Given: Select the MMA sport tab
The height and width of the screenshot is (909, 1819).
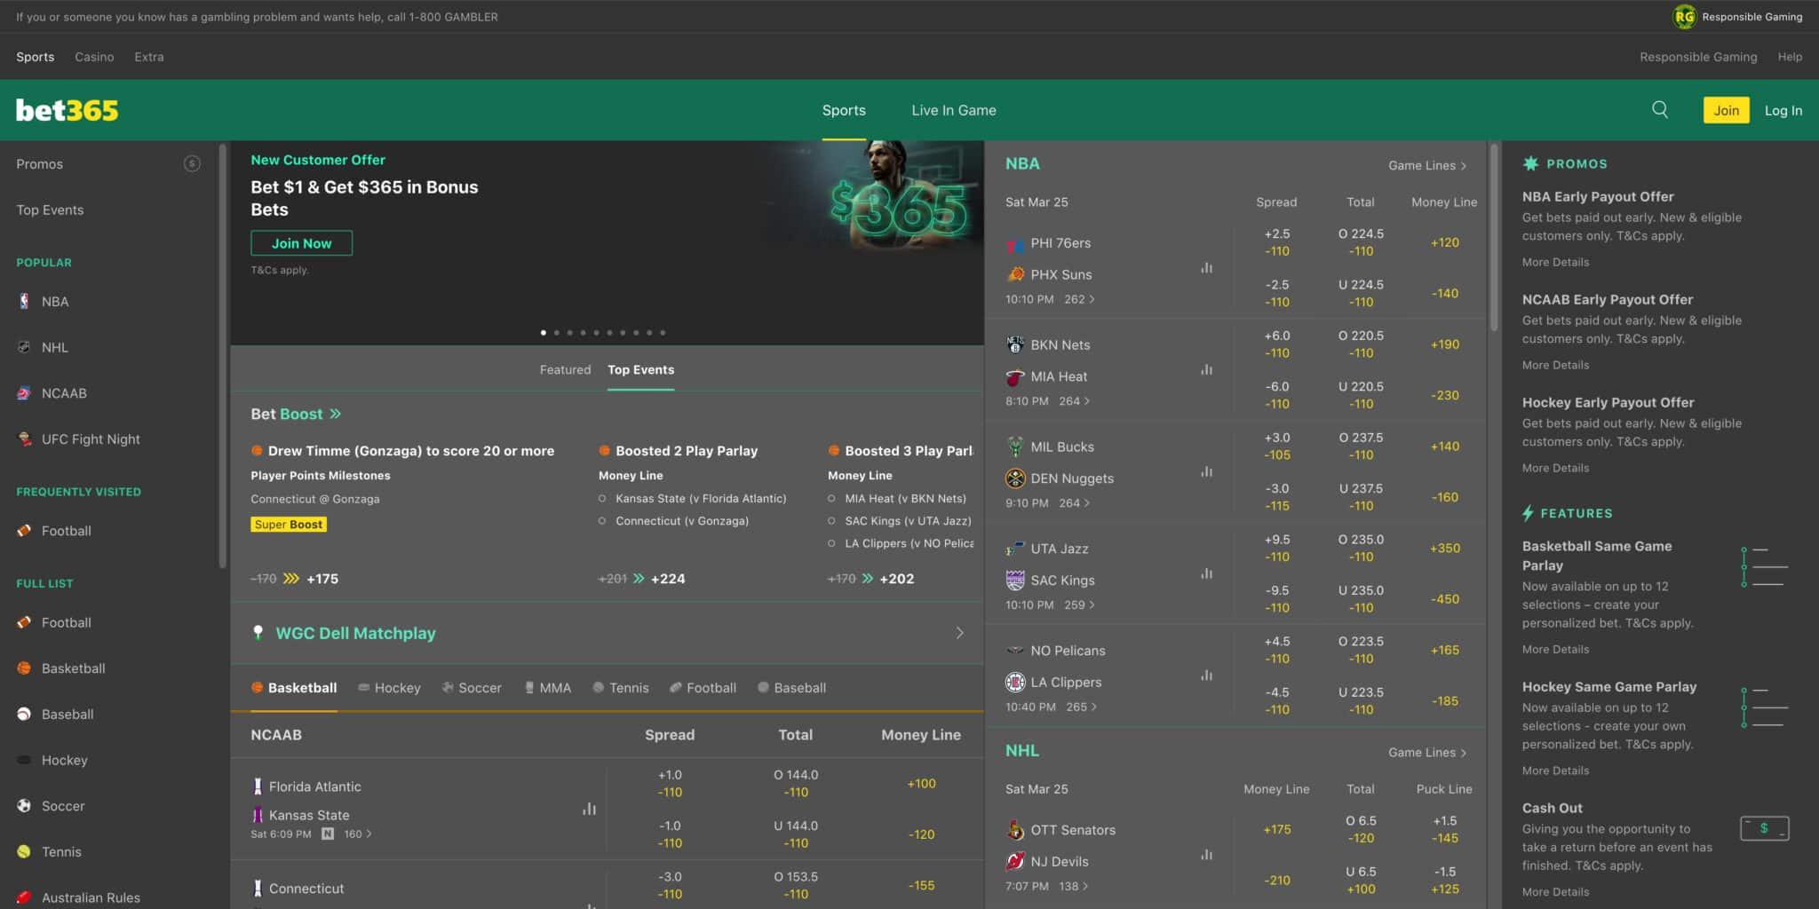Looking at the screenshot, I should click(547, 687).
